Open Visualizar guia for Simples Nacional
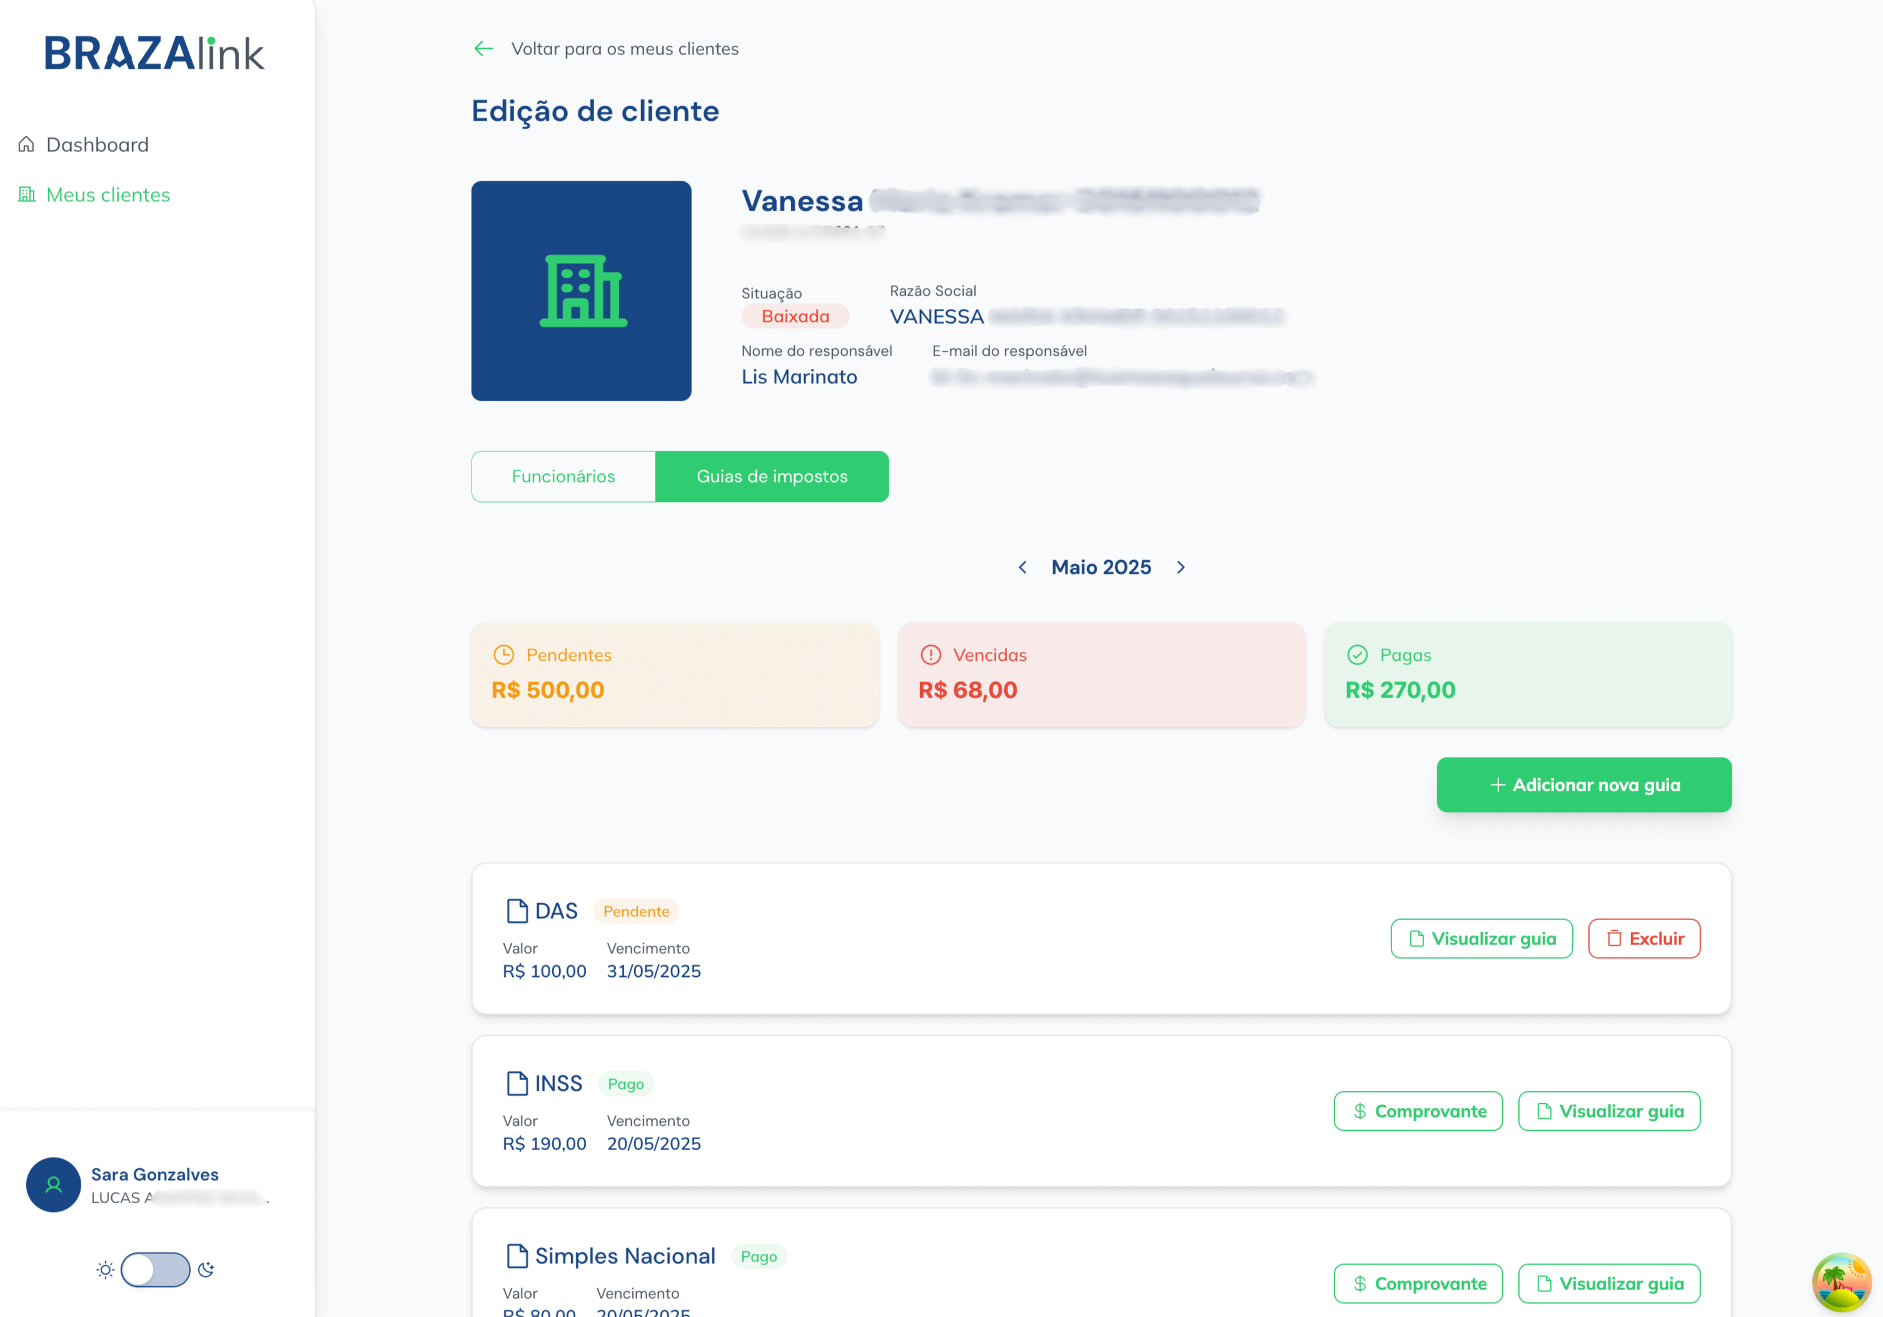Viewport: 1883px width, 1317px height. pyautogui.click(x=1608, y=1283)
